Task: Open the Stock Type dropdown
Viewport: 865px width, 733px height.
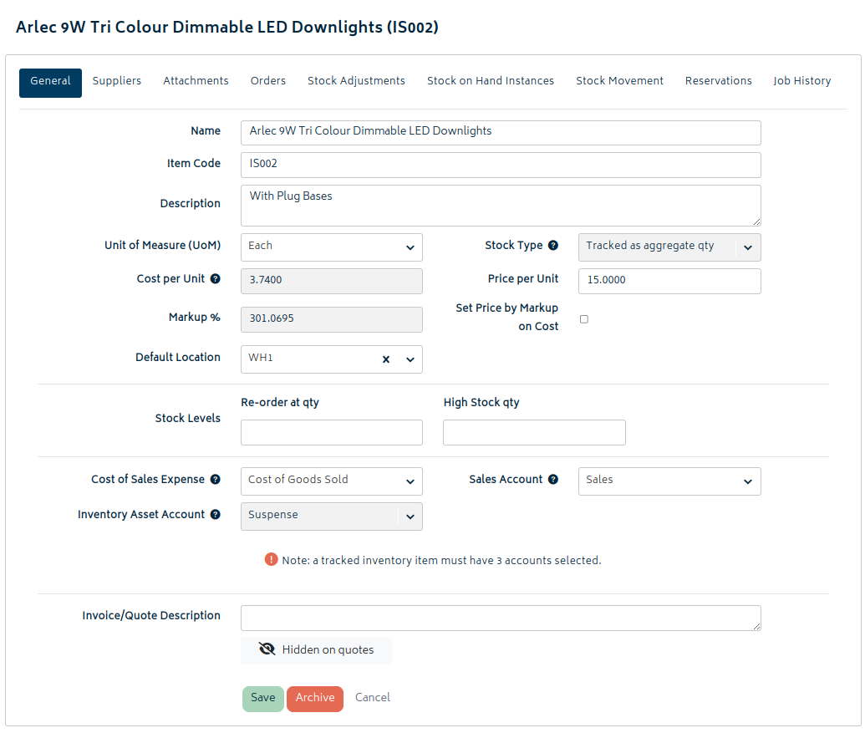Action: tap(669, 247)
